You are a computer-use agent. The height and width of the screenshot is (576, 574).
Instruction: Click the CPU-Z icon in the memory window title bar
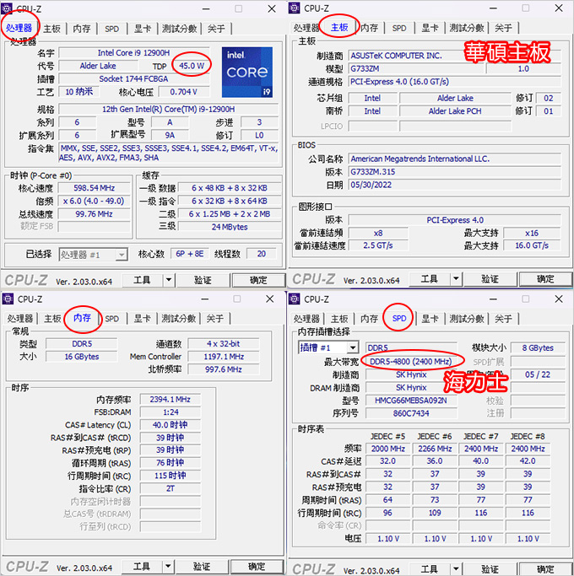click(x=8, y=299)
